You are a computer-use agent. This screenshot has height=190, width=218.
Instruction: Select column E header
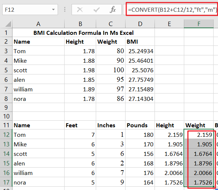point(169,24)
